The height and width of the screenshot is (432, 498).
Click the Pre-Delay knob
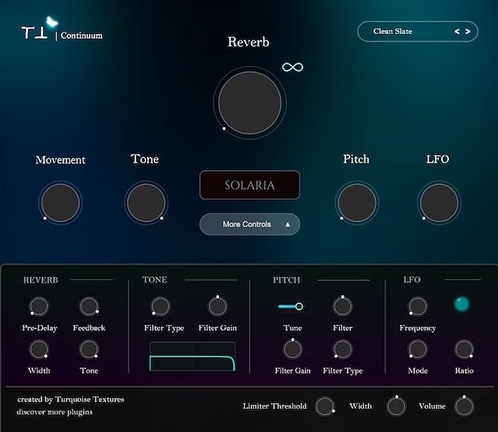click(x=39, y=307)
